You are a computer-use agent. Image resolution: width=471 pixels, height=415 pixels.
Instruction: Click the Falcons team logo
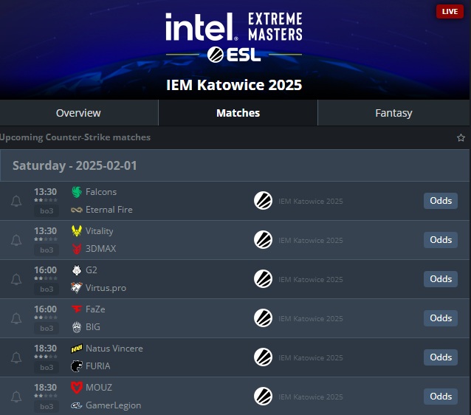[77, 192]
